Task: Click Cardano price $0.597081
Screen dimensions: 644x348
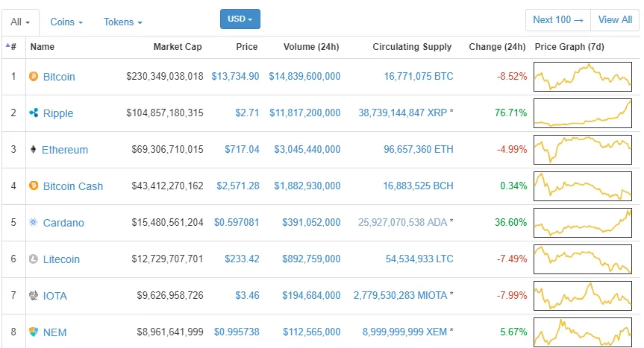Action: [x=237, y=222]
